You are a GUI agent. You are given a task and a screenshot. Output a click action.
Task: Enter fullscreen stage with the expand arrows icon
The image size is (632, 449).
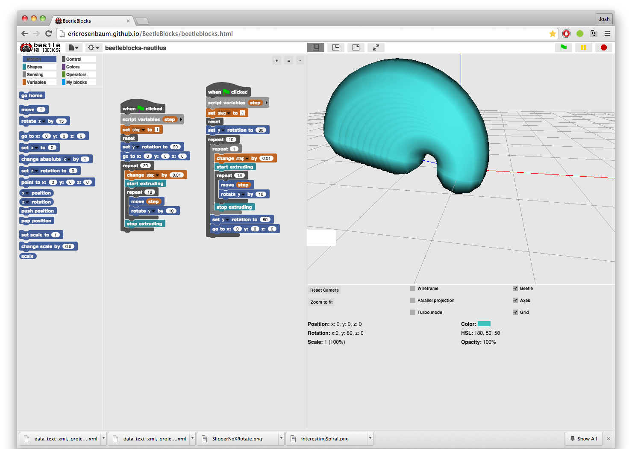coord(376,47)
